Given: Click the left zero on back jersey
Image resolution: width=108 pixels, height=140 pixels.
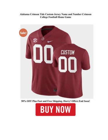Looking at the screenshot, I should pyautogui.click(x=63, y=64).
